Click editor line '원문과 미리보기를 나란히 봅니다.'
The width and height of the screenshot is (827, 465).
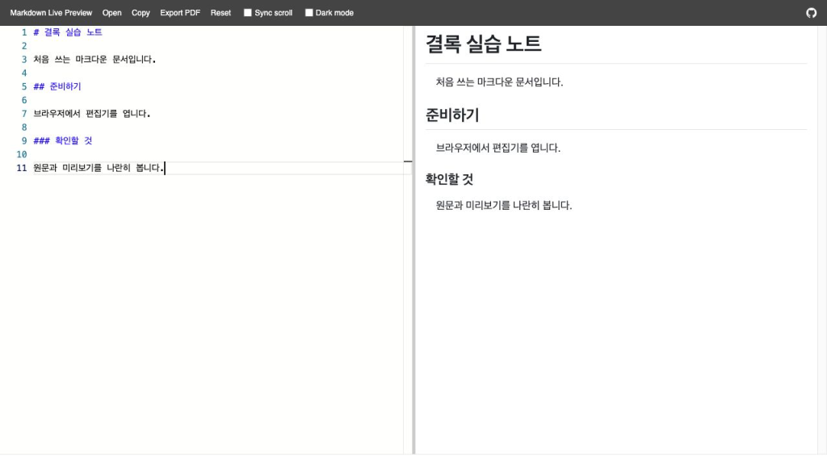click(99, 168)
